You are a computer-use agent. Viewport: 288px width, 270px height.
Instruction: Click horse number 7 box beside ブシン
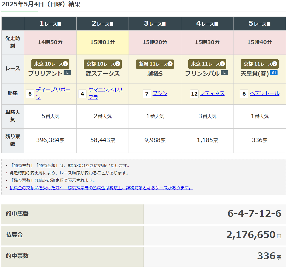click(147, 94)
